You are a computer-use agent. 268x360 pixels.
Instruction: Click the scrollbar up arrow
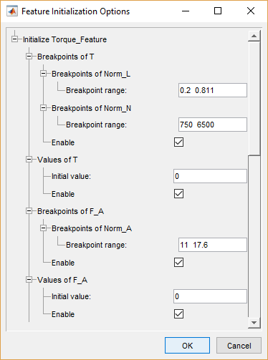[254, 36]
